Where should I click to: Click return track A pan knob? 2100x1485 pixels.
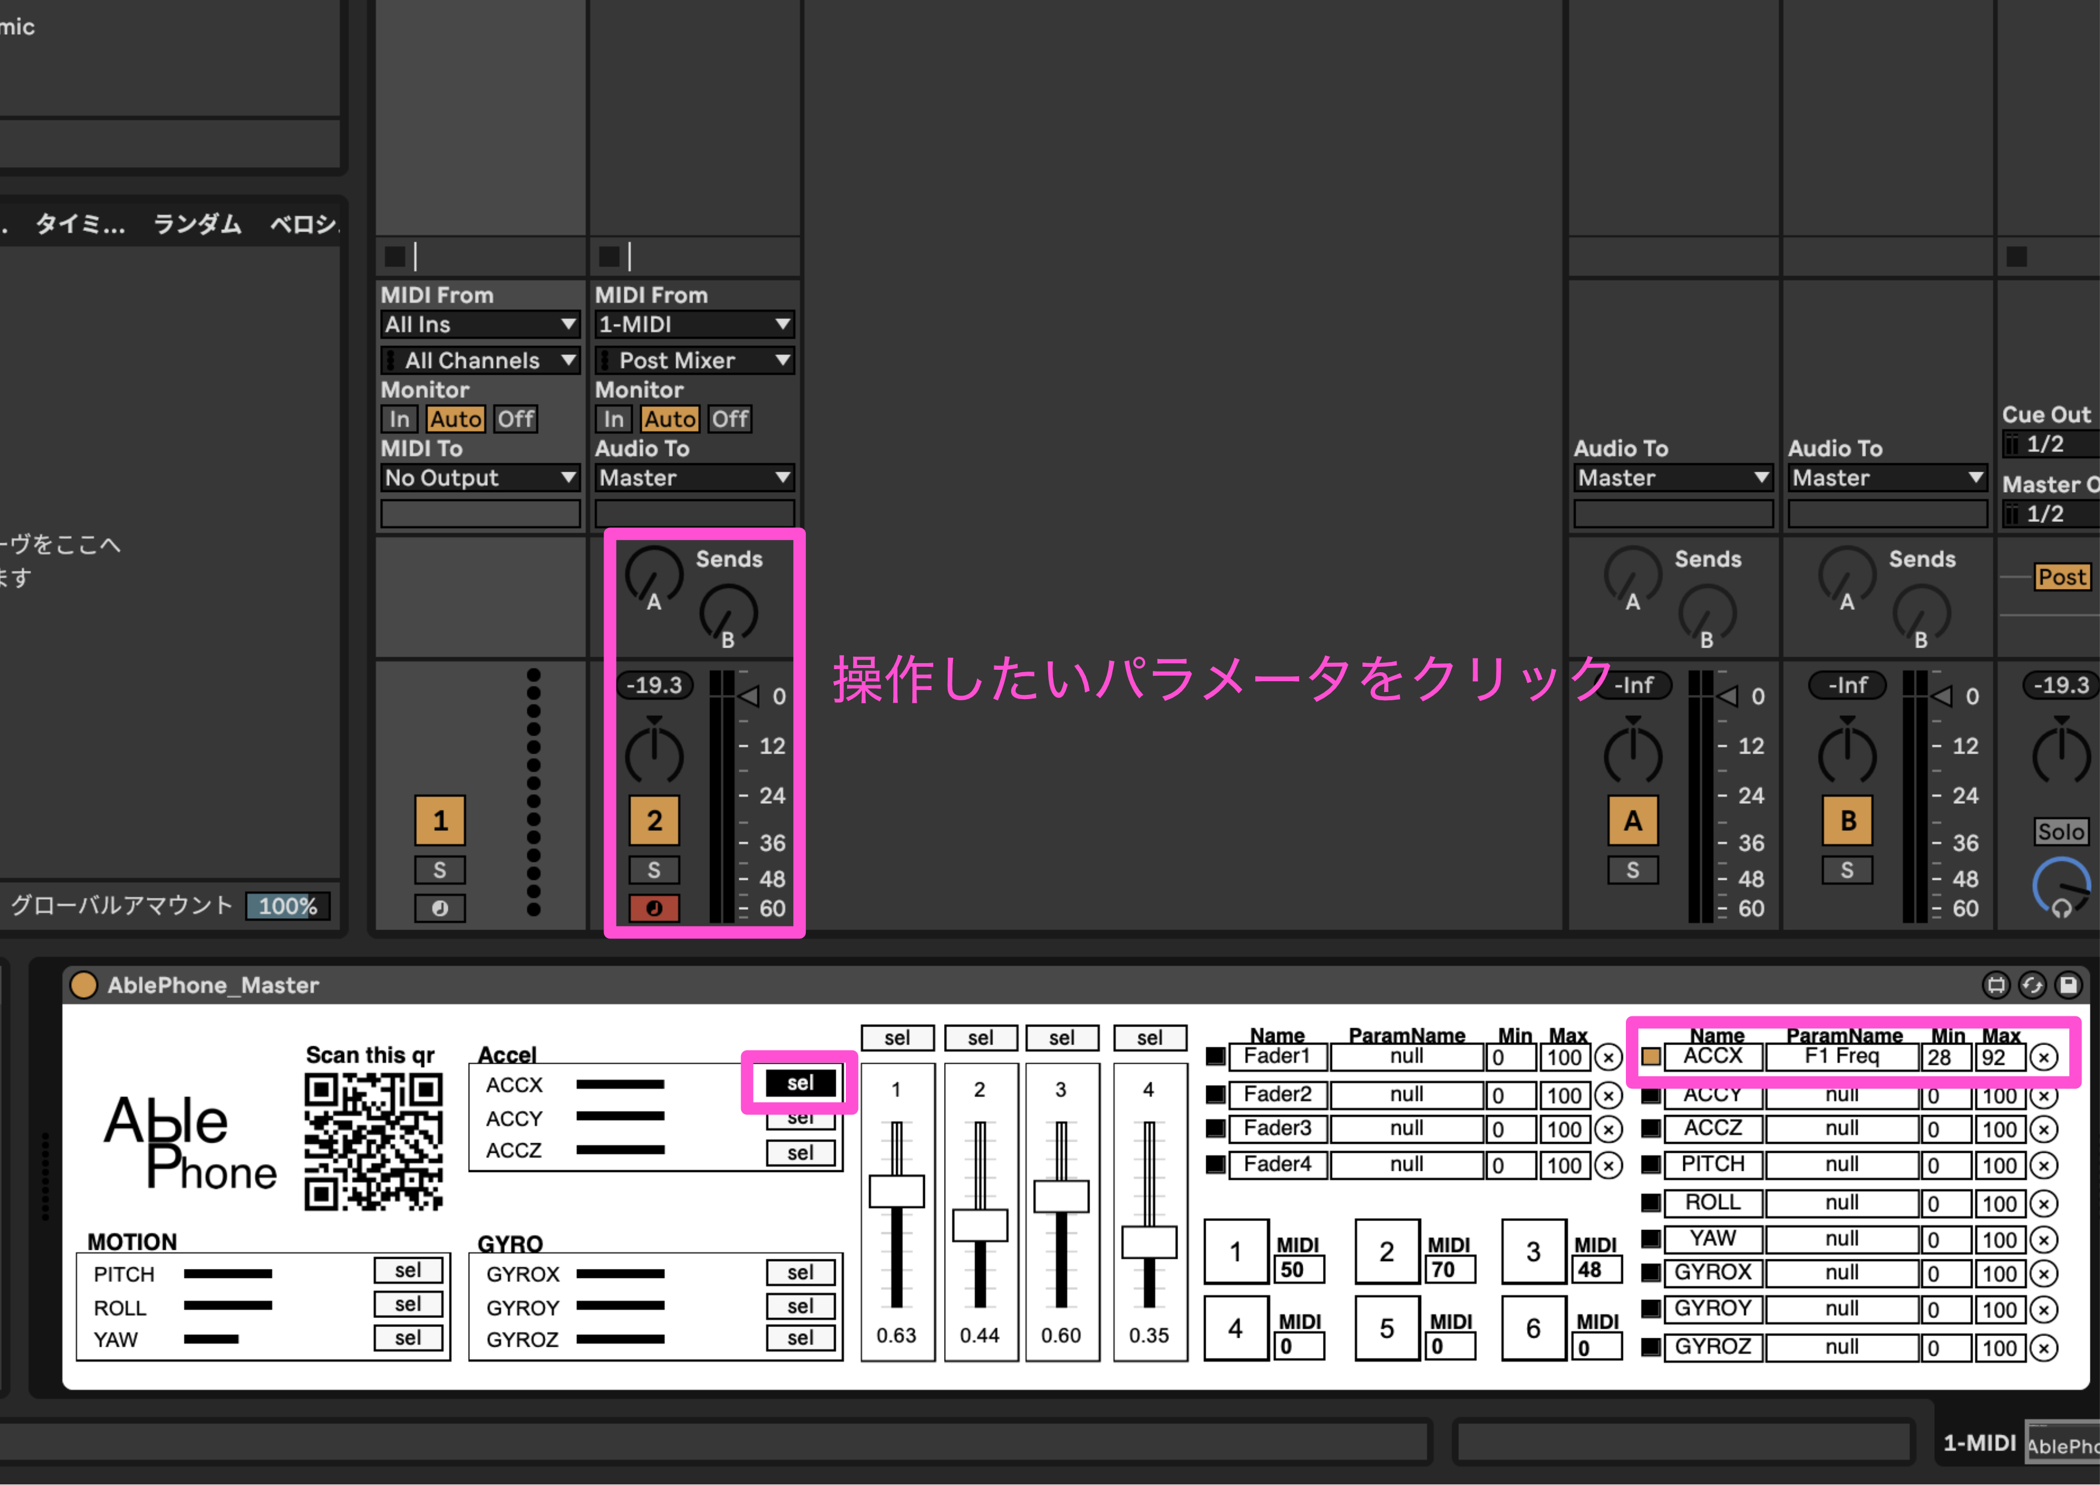pyautogui.click(x=1632, y=754)
